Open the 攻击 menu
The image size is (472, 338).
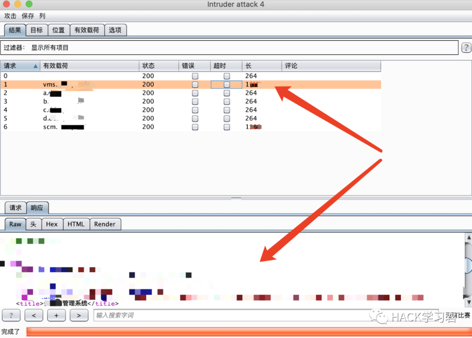10,16
